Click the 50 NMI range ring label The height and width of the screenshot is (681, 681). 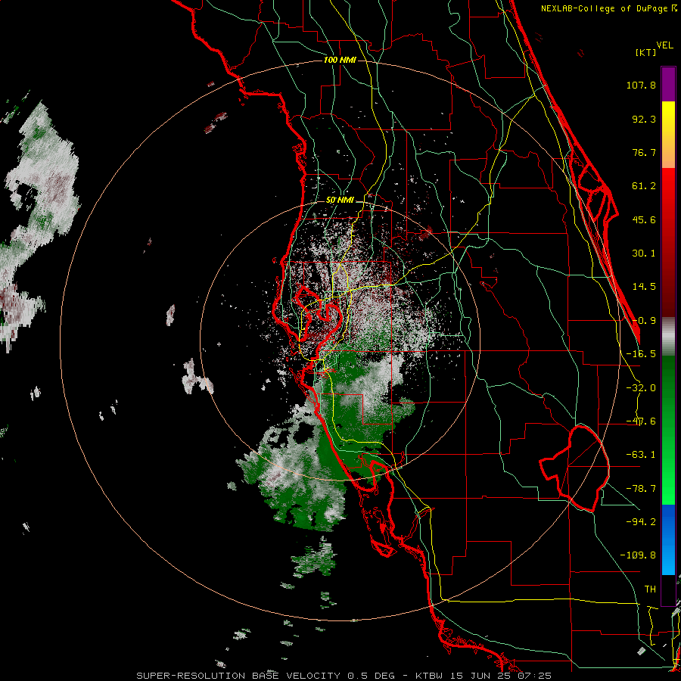[340, 201]
